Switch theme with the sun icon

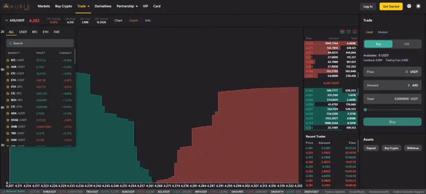coord(418,6)
